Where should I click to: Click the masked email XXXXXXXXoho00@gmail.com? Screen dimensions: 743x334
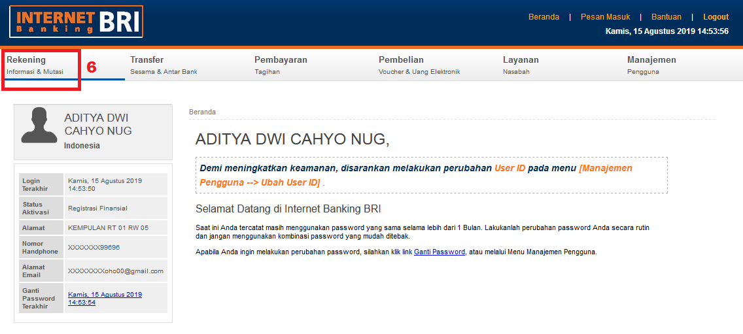pyautogui.click(x=116, y=271)
